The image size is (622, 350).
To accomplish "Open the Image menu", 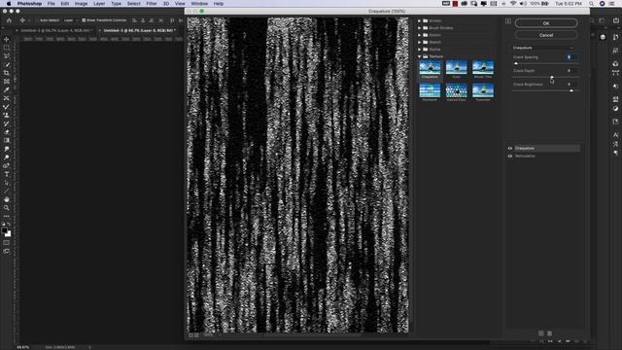I will click(x=81, y=4).
